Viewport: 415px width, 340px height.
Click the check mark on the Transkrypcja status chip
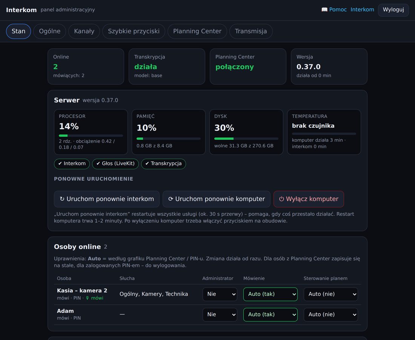point(147,164)
